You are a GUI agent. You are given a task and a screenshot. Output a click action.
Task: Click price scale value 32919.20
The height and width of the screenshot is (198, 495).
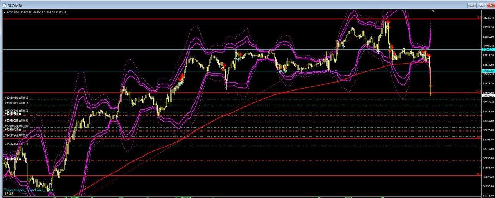click(x=488, y=55)
